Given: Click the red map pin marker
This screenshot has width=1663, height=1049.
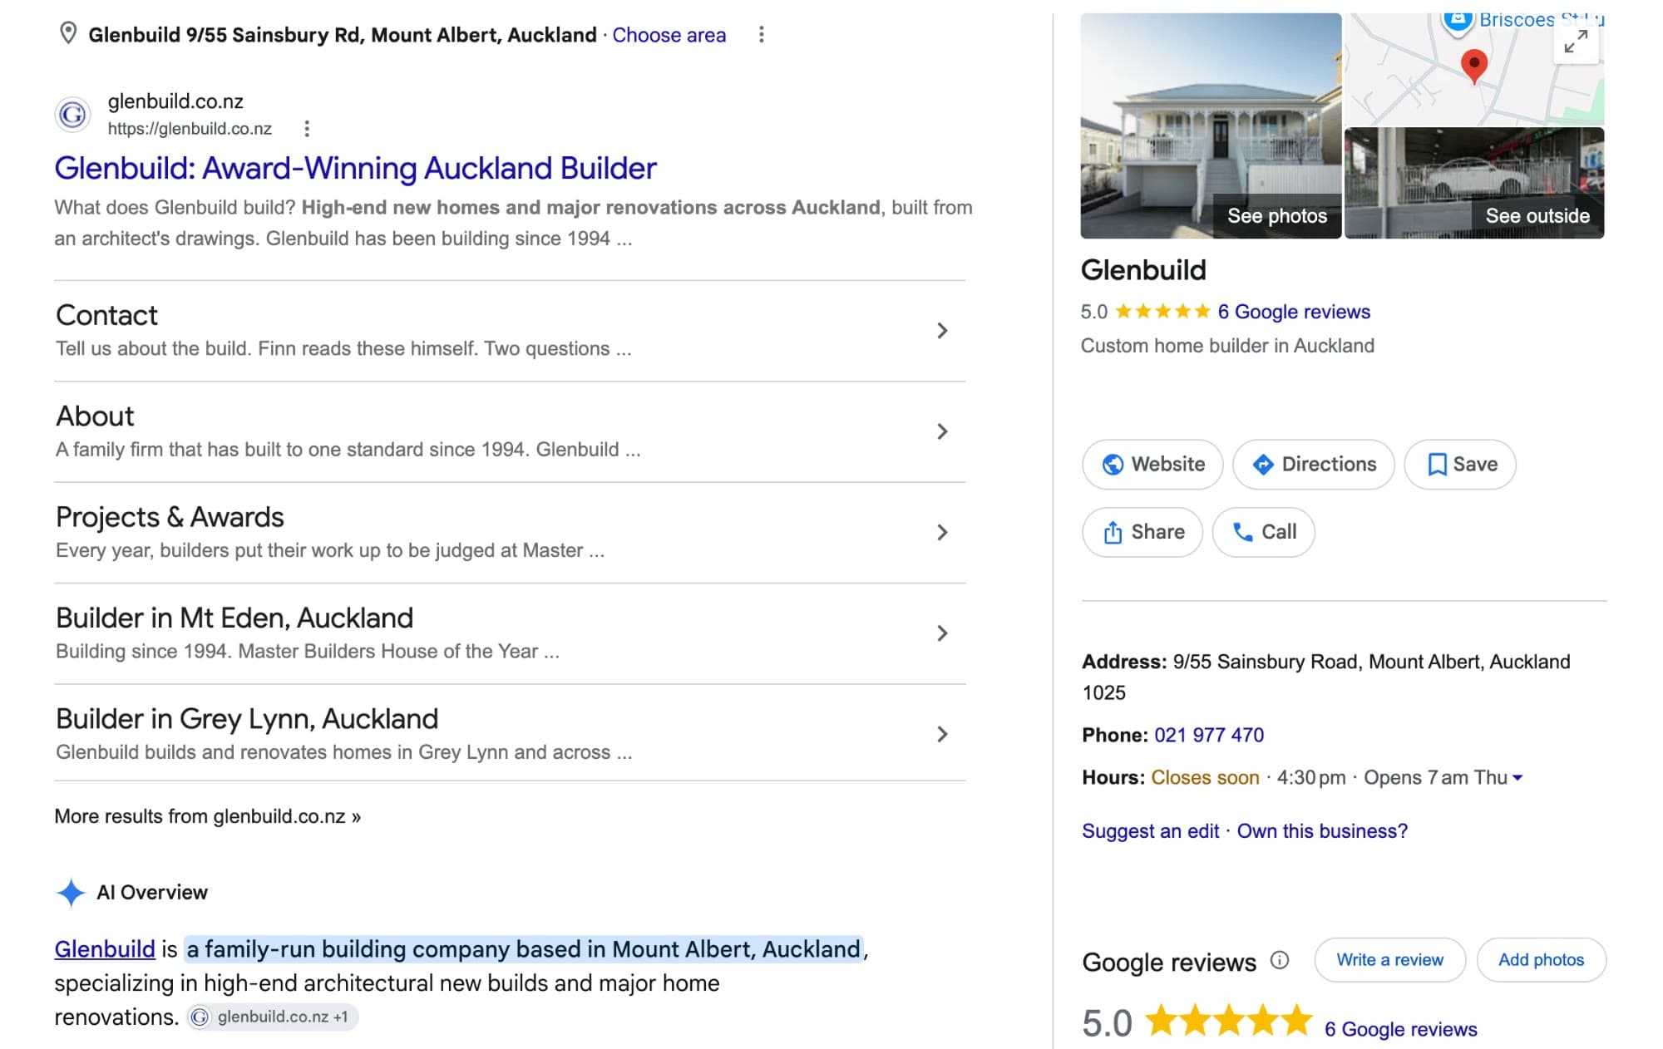Looking at the screenshot, I should (1473, 66).
